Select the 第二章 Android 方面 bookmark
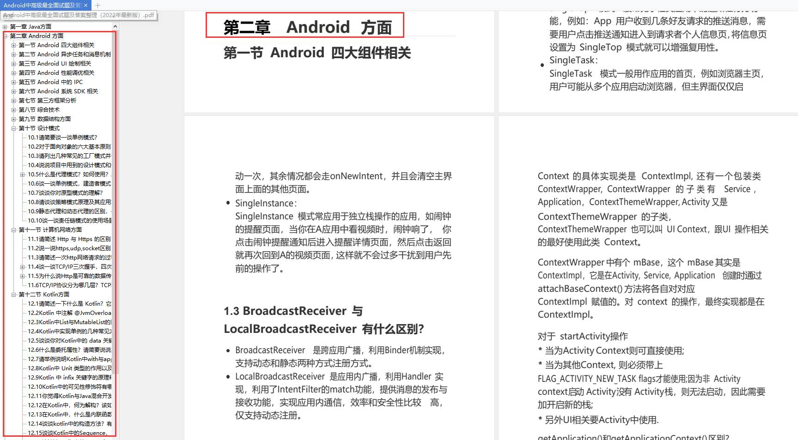The width and height of the screenshot is (798, 440). pos(37,36)
